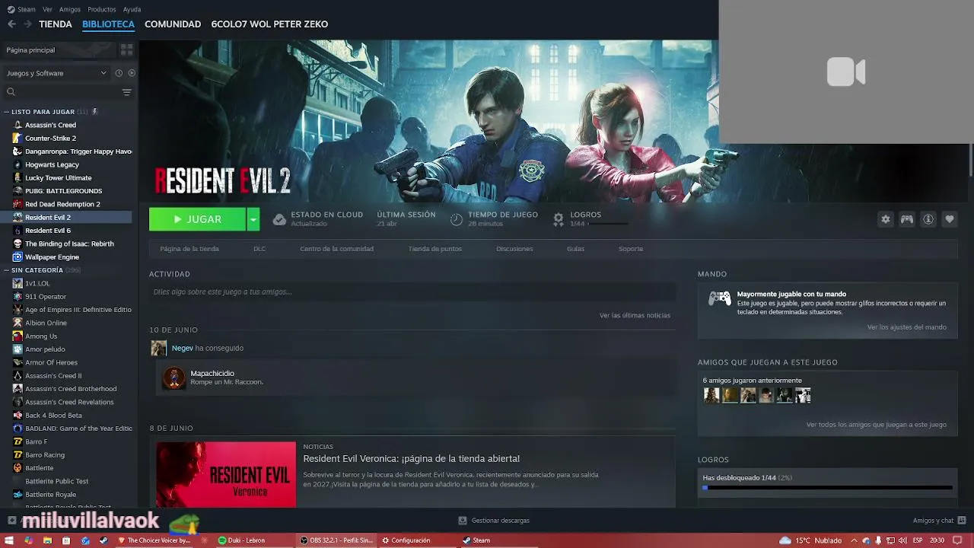
Task: Go back with the left navigation arrow
Action: point(11,24)
